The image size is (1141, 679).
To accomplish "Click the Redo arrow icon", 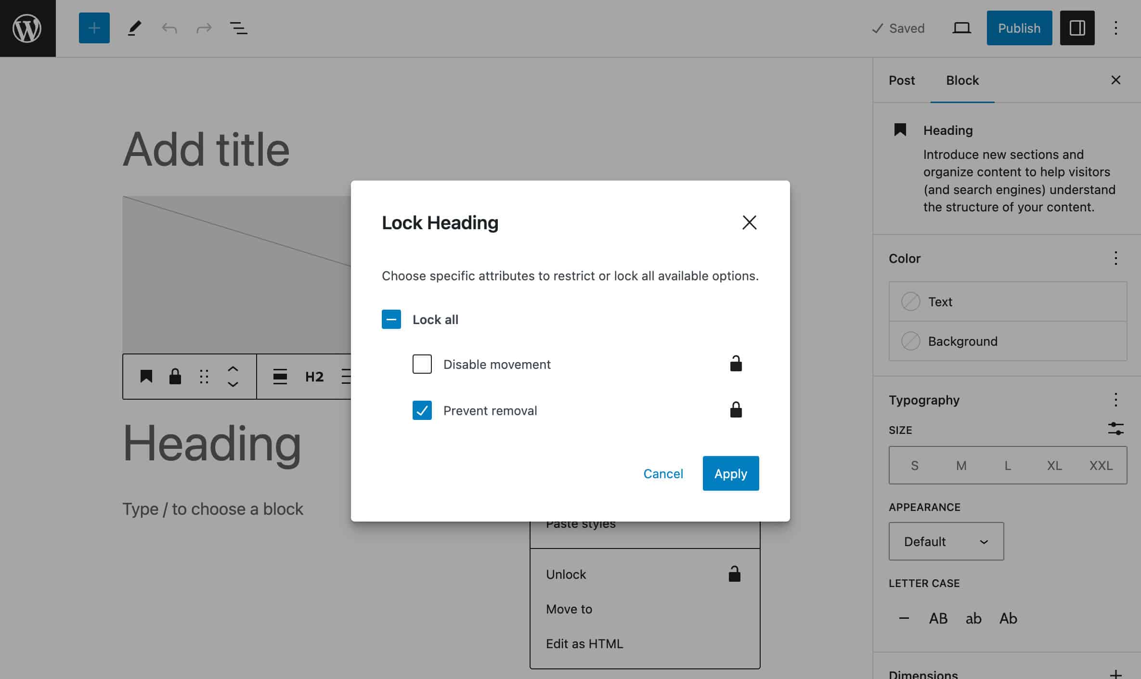I will coord(203,27).
